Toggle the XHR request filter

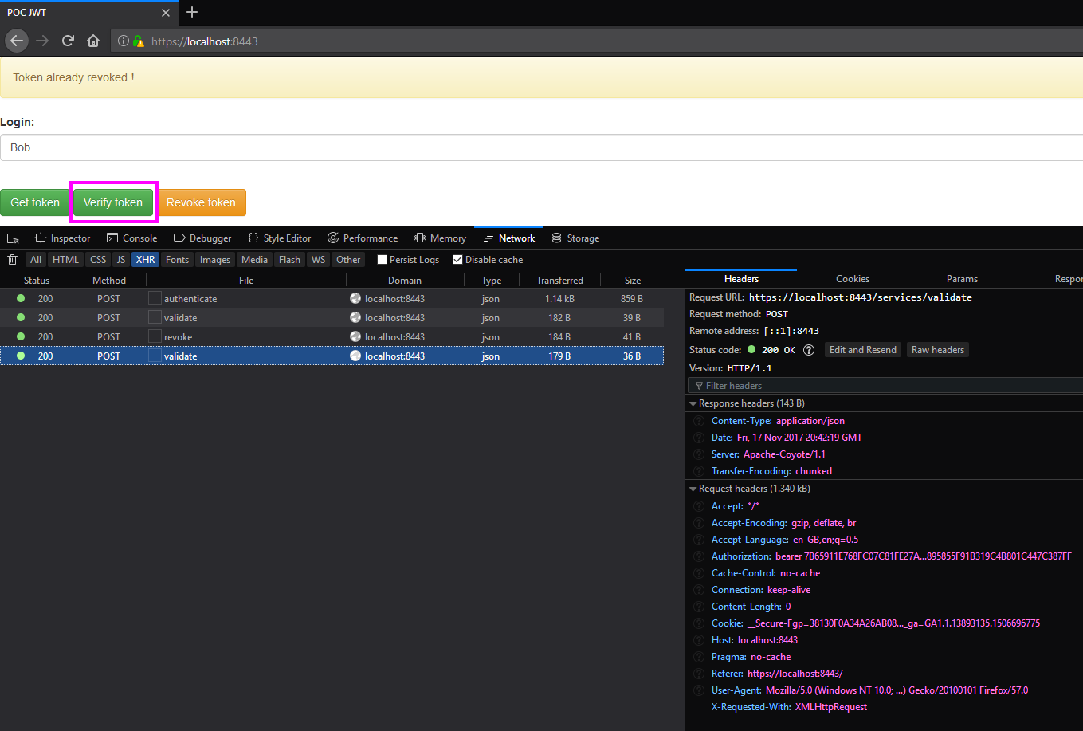tap(146, 260)
